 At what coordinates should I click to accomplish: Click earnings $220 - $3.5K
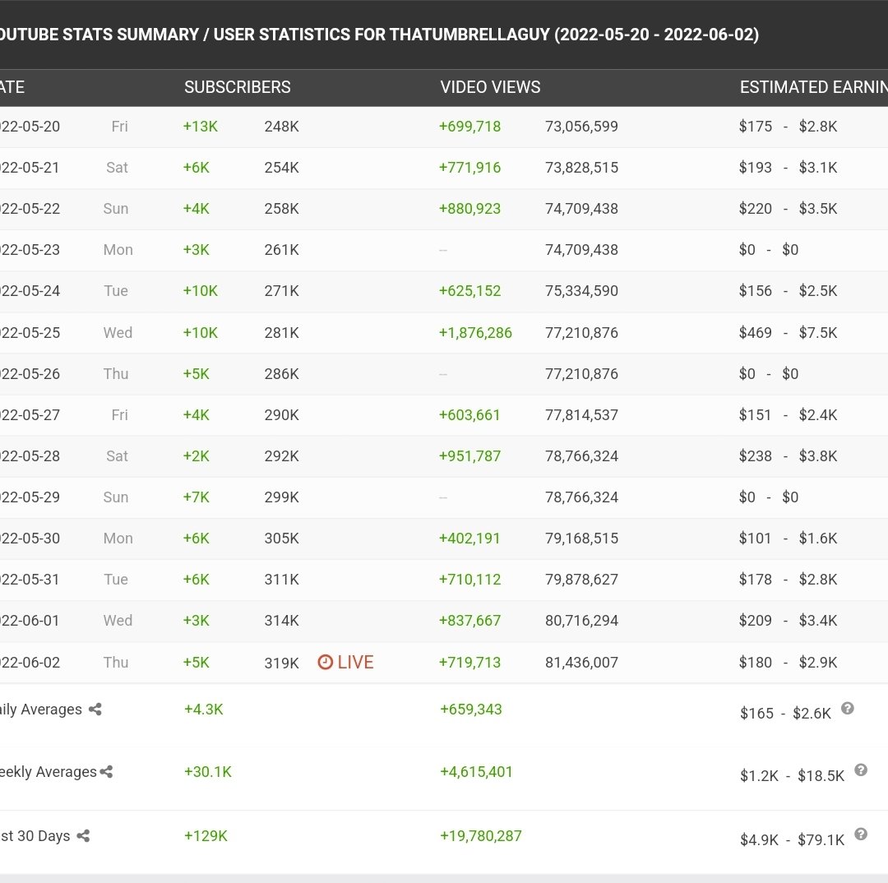(x=788, y=209)
